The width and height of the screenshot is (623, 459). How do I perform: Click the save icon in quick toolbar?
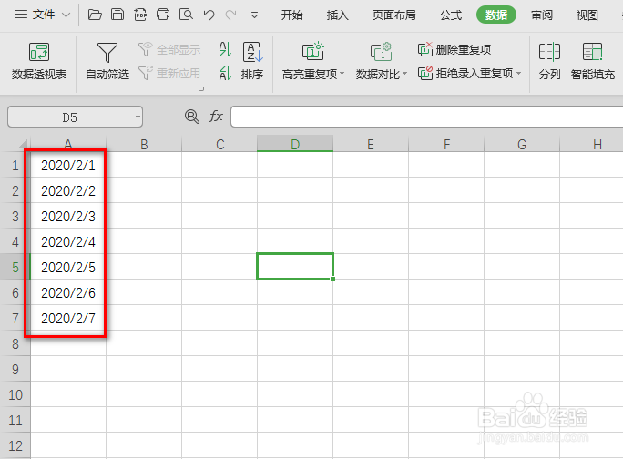(117, 15)
